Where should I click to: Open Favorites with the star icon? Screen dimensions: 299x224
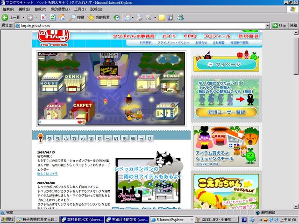[99, 18]
